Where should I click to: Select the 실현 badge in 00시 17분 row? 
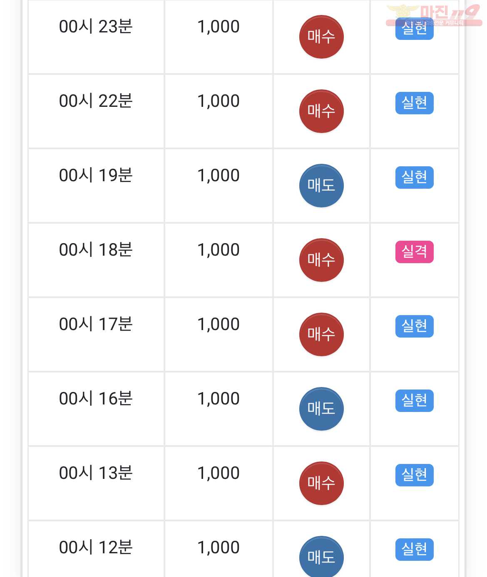coord(415,326)
